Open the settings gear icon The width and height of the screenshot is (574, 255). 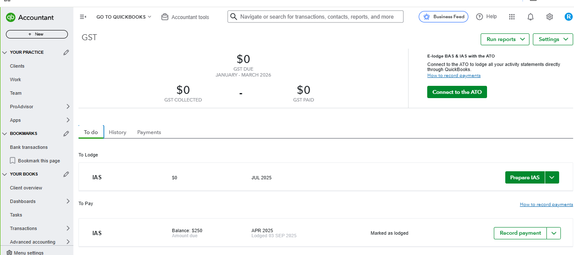coord(549,17)
